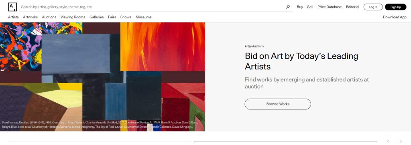The image size is (411, 145).
Task: Click the magnifying glass search icon
Action: 288,7
